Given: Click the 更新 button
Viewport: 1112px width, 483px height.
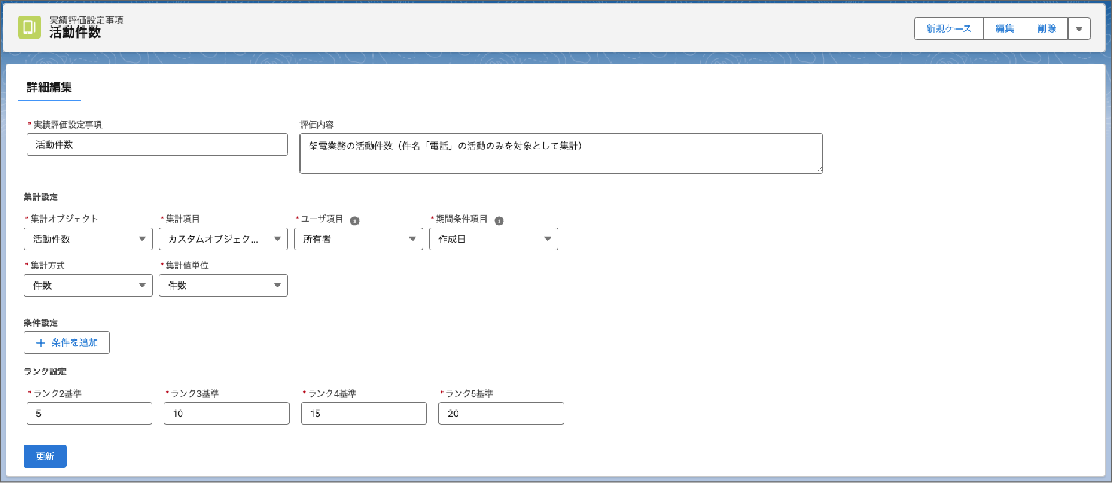Looking at the screenshot, I should (45, 456).
